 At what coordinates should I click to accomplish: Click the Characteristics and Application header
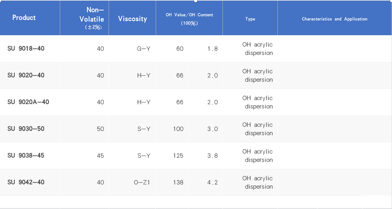pos(334,19)
